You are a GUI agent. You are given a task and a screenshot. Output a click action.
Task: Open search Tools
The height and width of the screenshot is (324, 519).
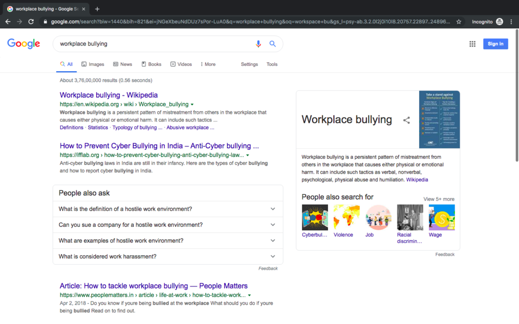click(272, 64)
